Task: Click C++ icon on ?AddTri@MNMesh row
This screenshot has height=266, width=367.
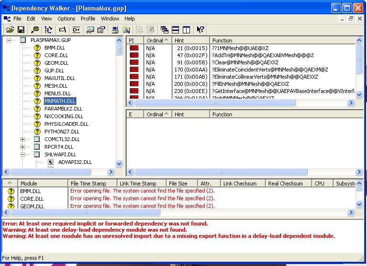Action: (134, 55)
